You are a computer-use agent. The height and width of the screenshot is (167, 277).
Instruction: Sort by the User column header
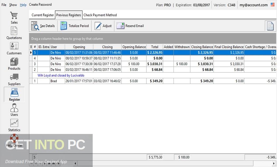57,47
